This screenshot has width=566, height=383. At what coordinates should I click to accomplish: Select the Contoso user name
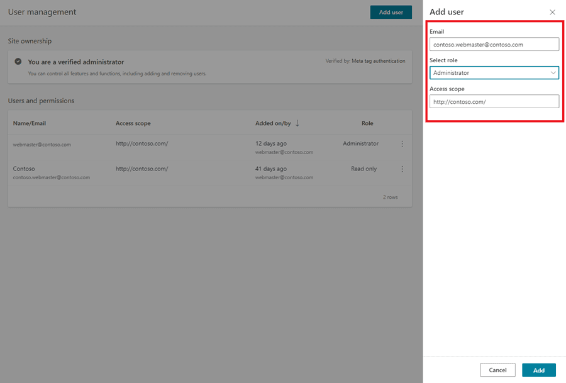click(24, 169)
